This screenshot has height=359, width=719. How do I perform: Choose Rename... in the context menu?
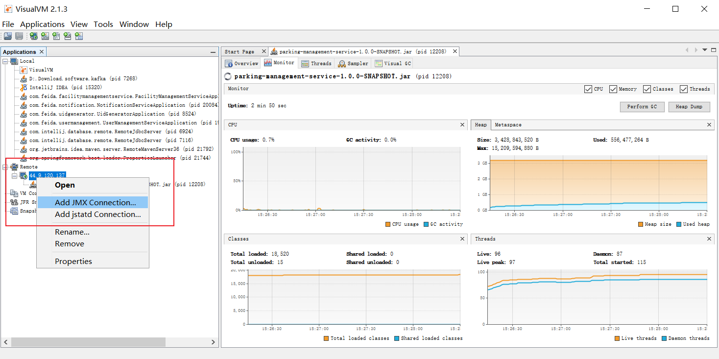tap(93, 232)
